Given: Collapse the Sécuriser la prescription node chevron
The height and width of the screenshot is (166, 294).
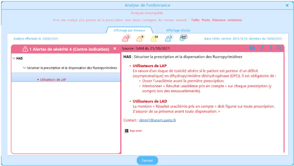Looking at the screenshot, I should tap(24, 68).
